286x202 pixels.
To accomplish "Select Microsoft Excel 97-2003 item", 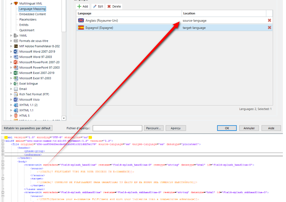I will click(35, 78).
